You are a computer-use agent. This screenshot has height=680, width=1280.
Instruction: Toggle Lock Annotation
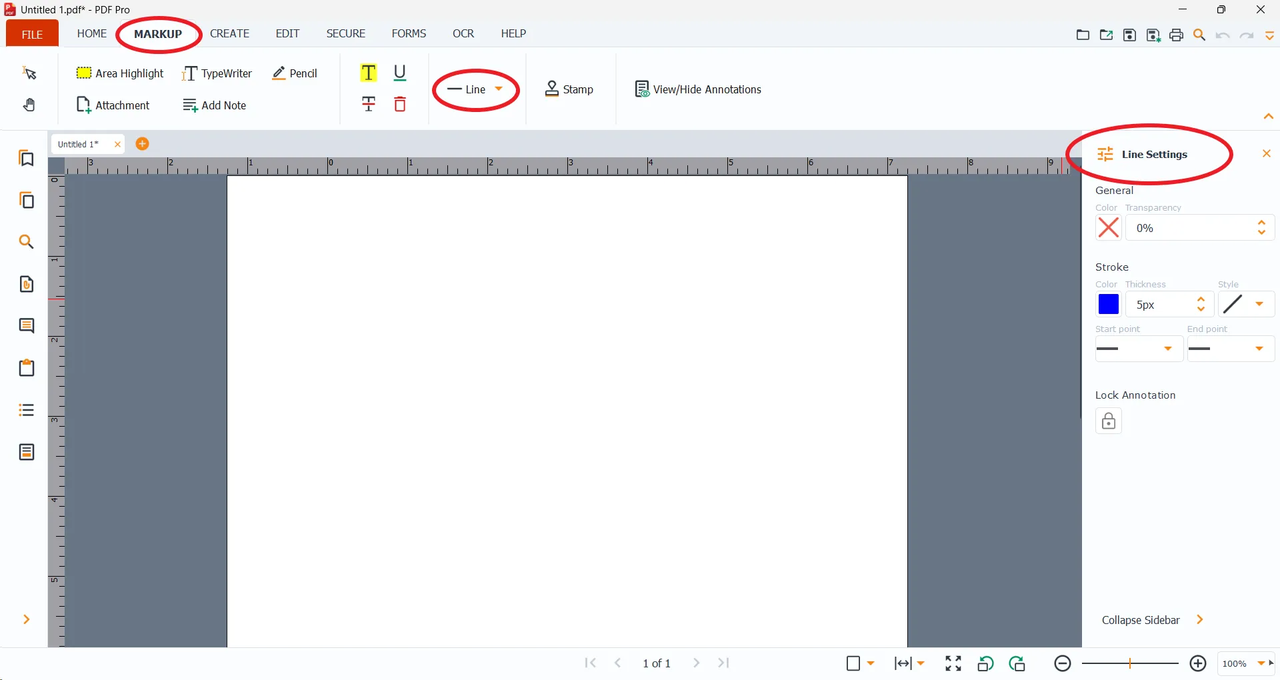[x=1109, y=421]
